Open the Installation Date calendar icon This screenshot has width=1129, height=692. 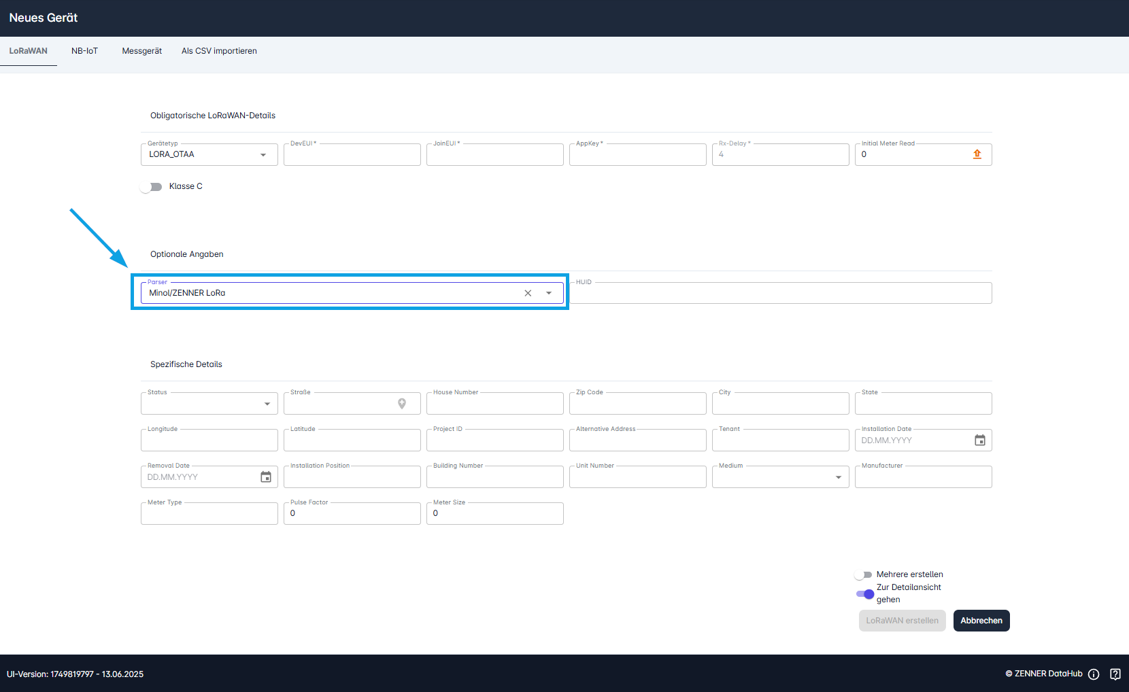pos(980,440)
